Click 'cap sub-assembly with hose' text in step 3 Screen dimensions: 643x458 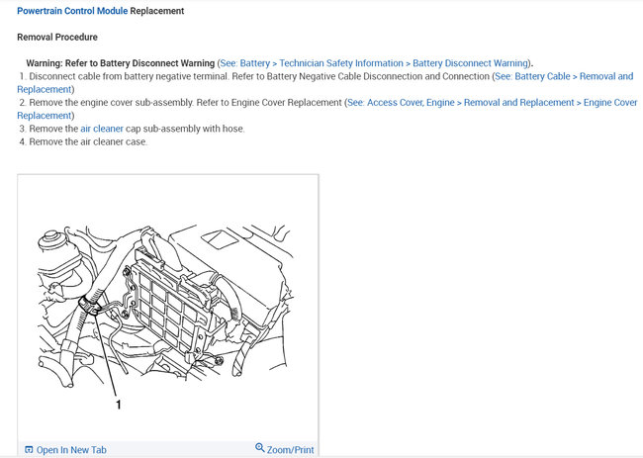[x=185, y=129]
